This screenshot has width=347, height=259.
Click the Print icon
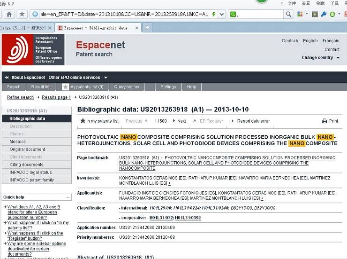tap(324, 121)
